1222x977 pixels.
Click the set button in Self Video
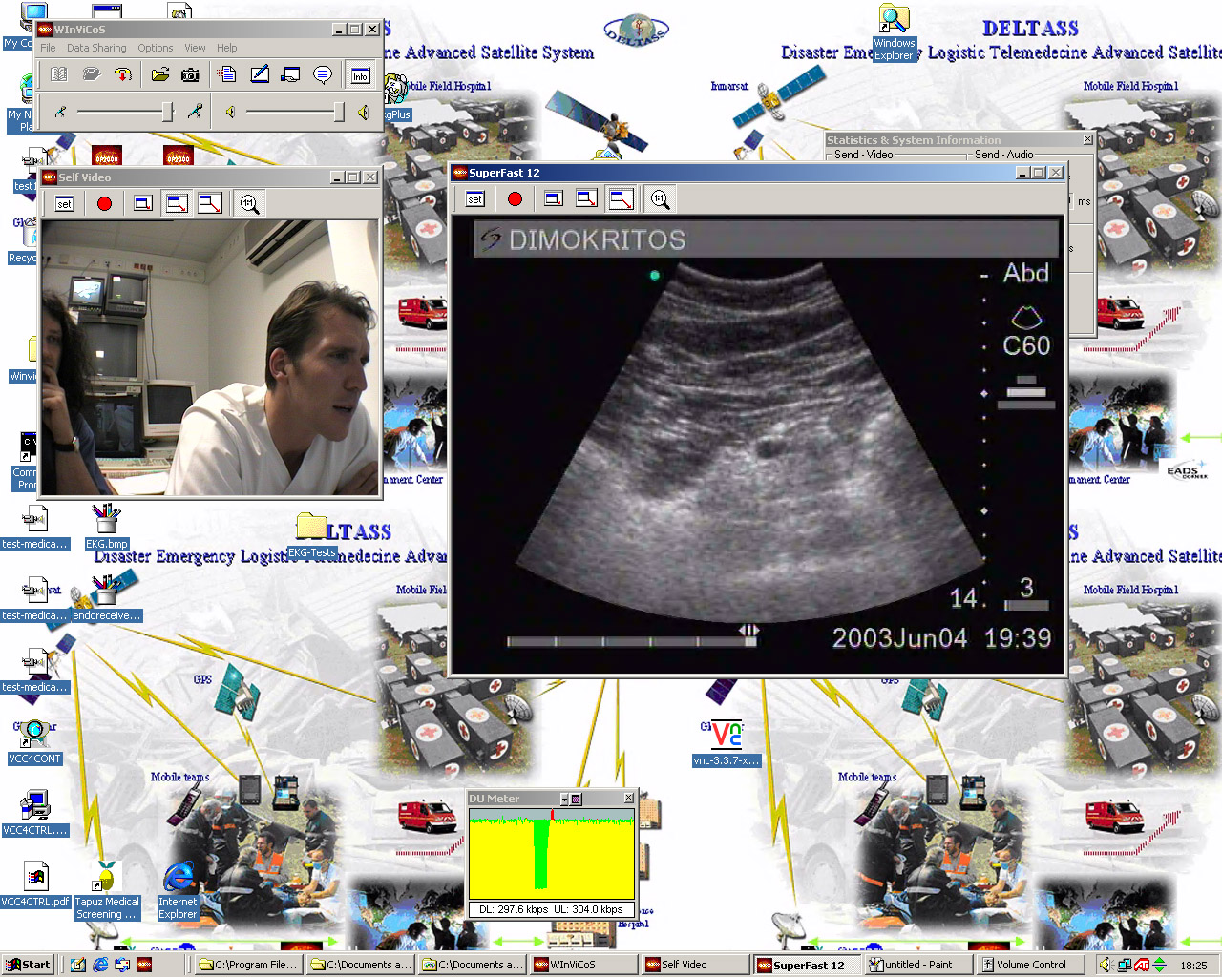(x=64, y=203)
